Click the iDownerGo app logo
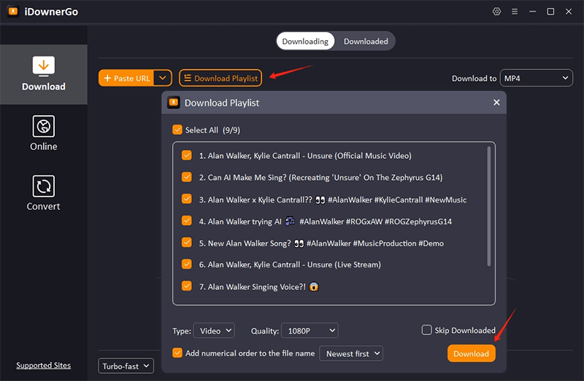Image resolution: width=584 pixels, height=381 pixels. [13, 12]
